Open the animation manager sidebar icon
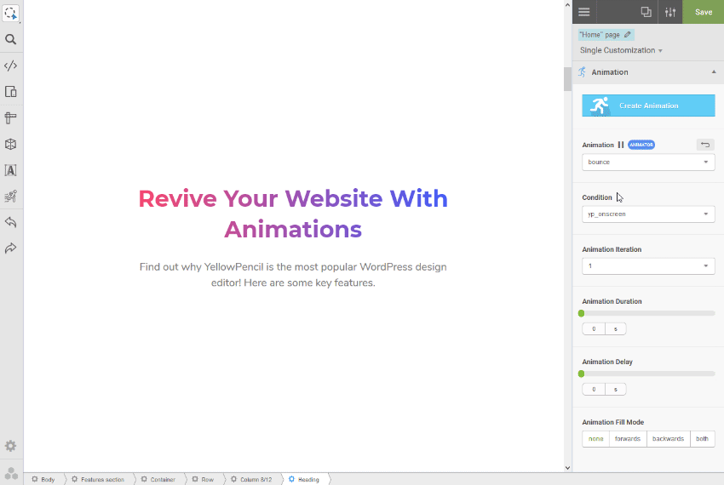 click(10, 197)
